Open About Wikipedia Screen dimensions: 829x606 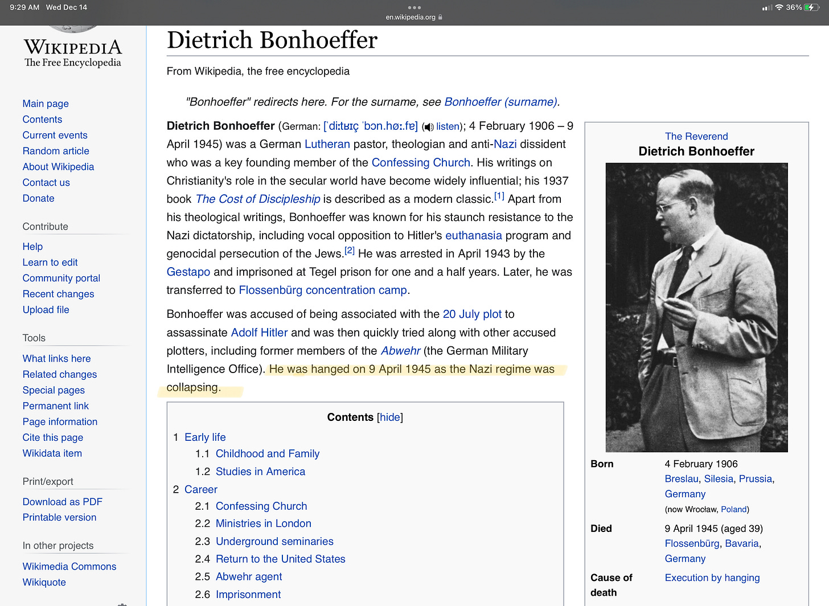pos(58,167)
